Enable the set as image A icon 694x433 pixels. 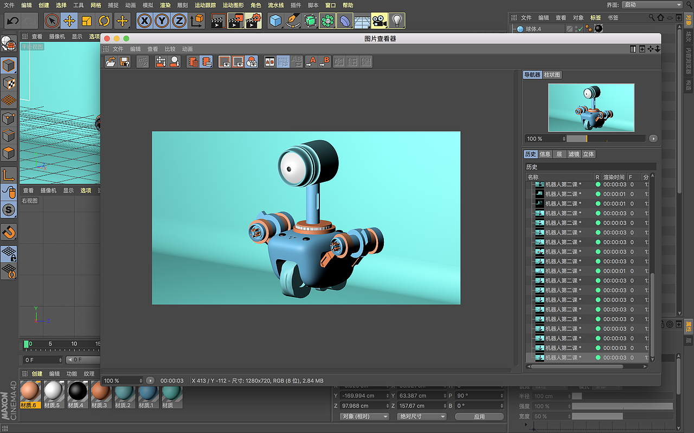point(312,61)
